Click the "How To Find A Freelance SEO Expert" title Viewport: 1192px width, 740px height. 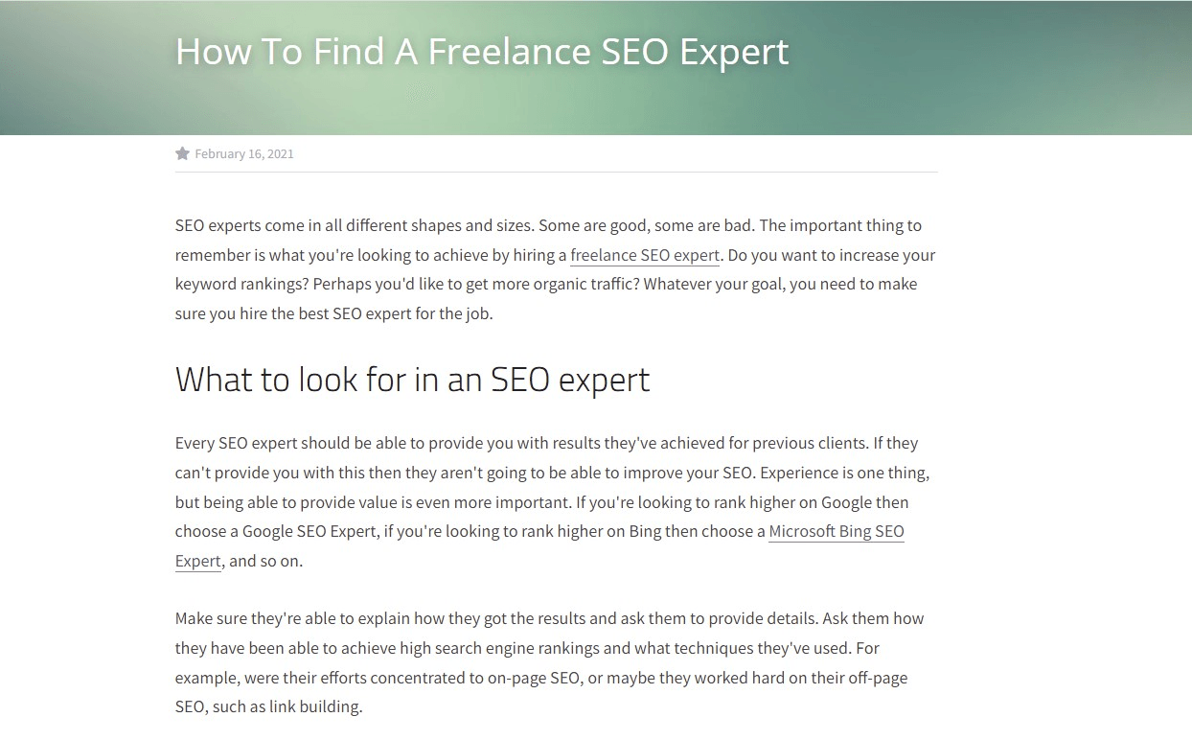tap(482, 51)
